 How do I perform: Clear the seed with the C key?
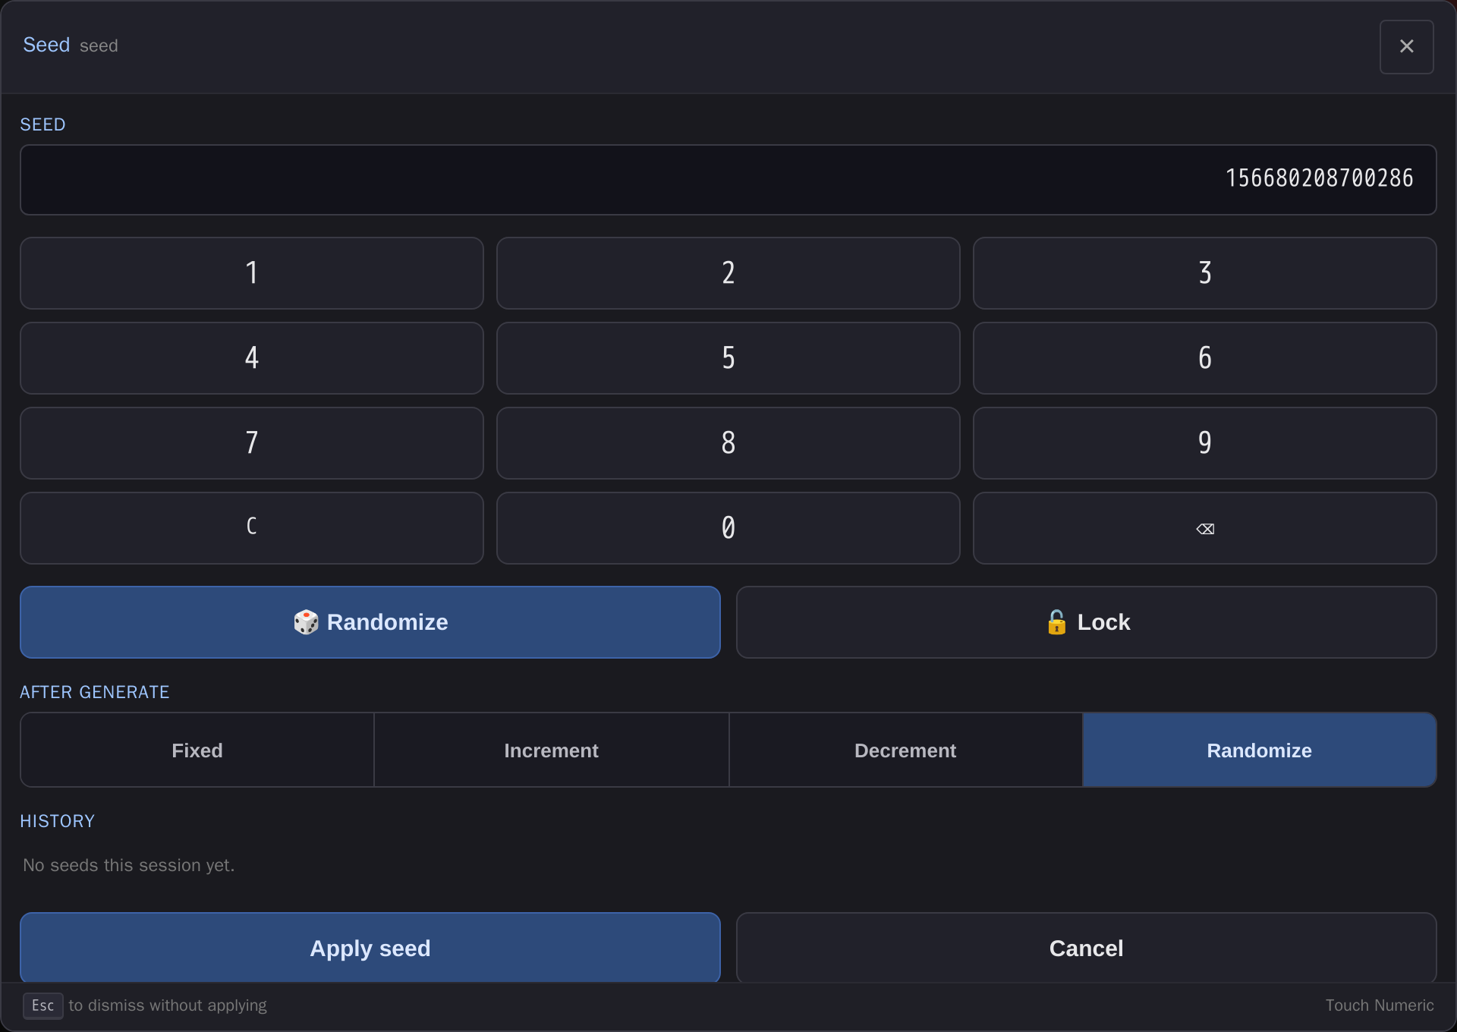pos(252,528)
